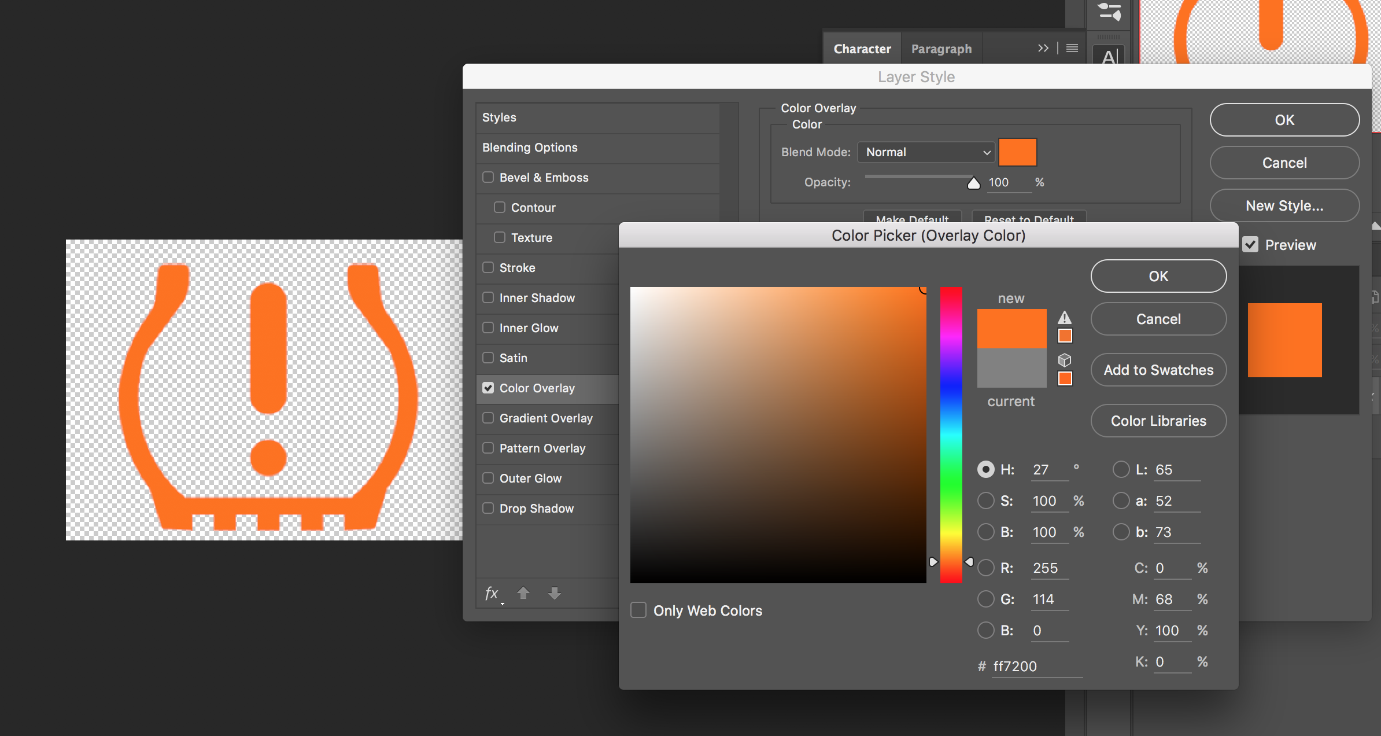Click Cancel in the Layer Style dialog

(1284, 163)
